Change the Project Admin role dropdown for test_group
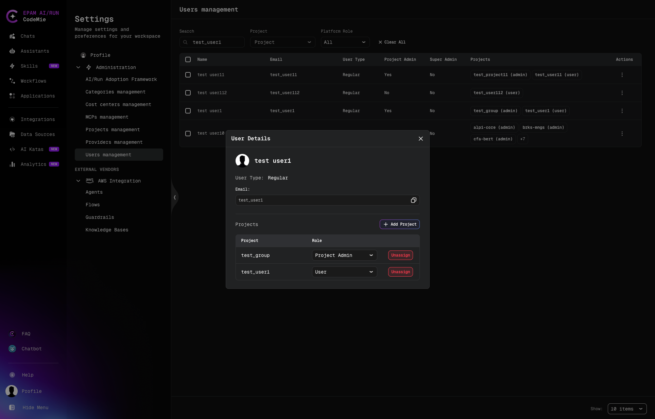 click(x=344, y=255)
